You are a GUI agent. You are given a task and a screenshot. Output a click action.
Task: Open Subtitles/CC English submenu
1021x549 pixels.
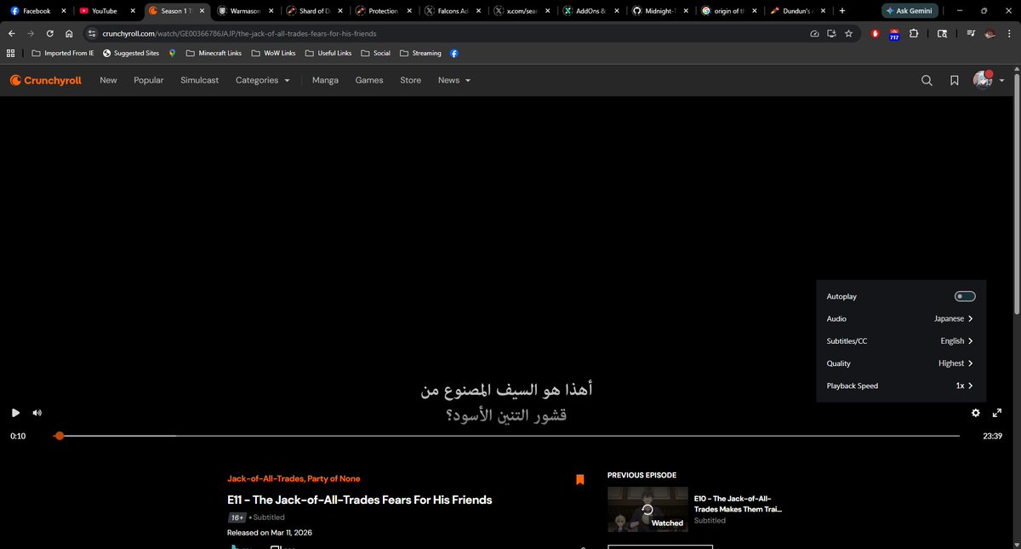[x=901, y=340]
